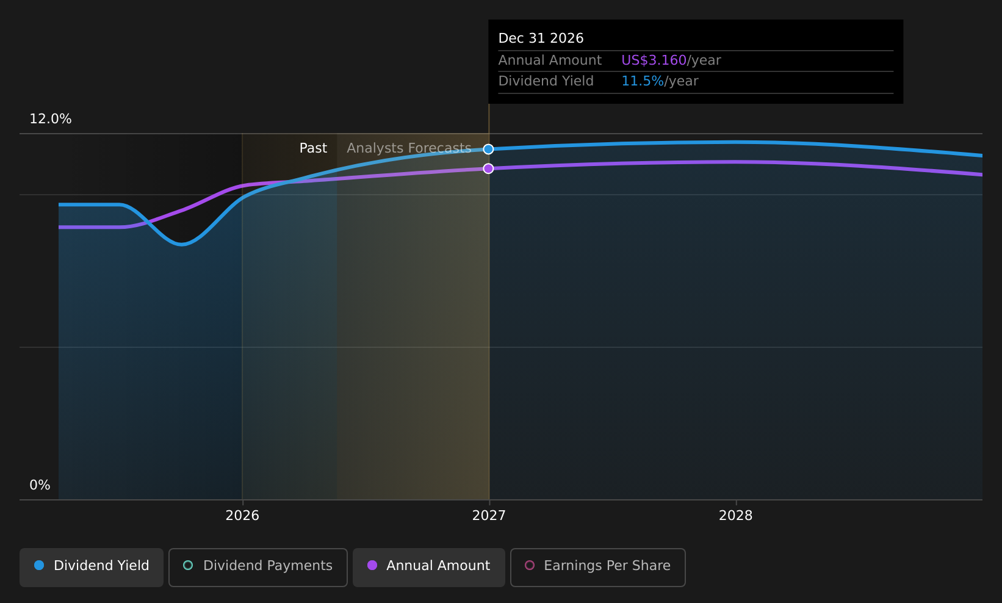Click the US$3.160/year value in tooltip

[x=671, y=60]
